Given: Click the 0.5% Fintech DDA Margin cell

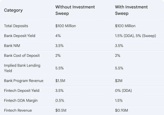Looking at the screenshot, I should pos(60,100).
